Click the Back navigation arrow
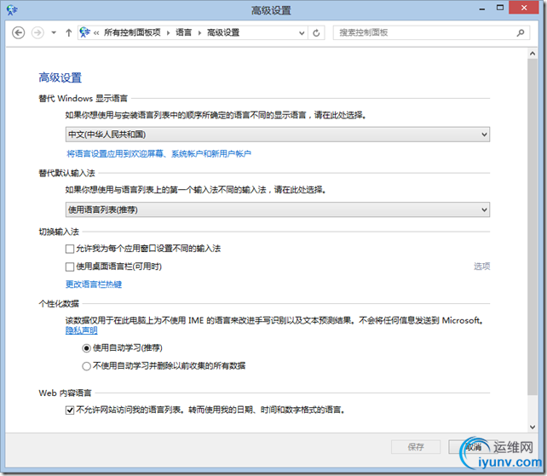This screenshot has height=476, width=547. click(19, 32)
